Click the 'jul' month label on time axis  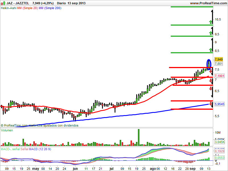coord(111,169)
